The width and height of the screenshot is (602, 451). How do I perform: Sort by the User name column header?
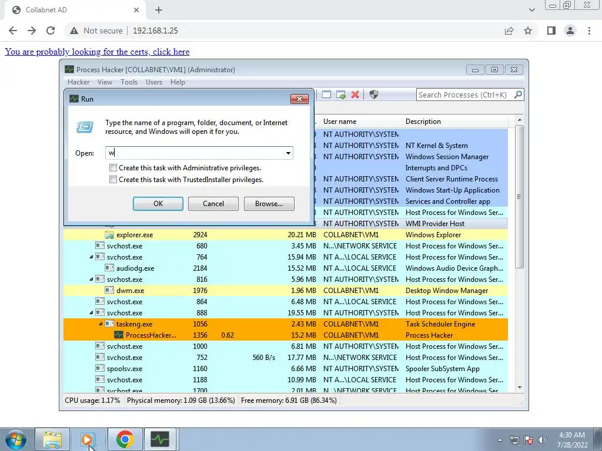click(x=360, y=122)
